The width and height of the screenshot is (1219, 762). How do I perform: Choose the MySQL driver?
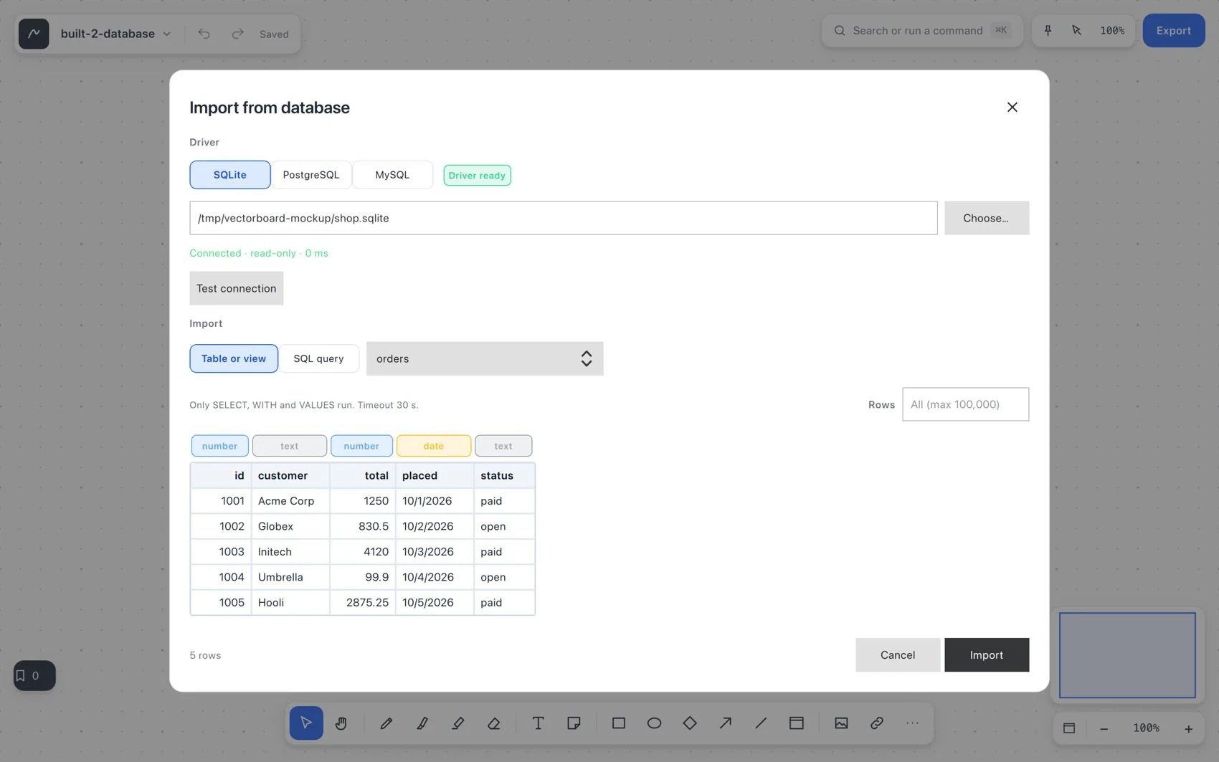(392, 175)
